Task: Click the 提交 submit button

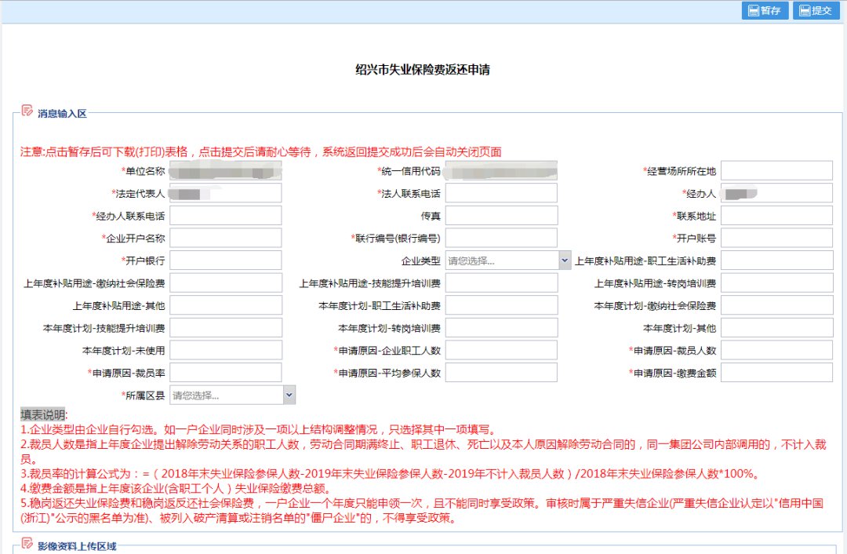Action: pos(816,11)
